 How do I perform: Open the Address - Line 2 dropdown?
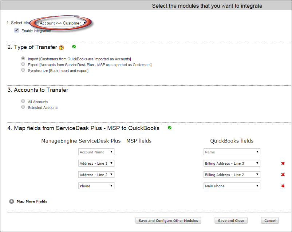pos(96,175)
